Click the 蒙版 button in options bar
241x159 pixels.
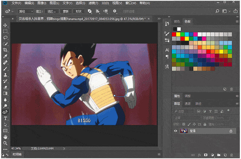click(x=66, y=11)
